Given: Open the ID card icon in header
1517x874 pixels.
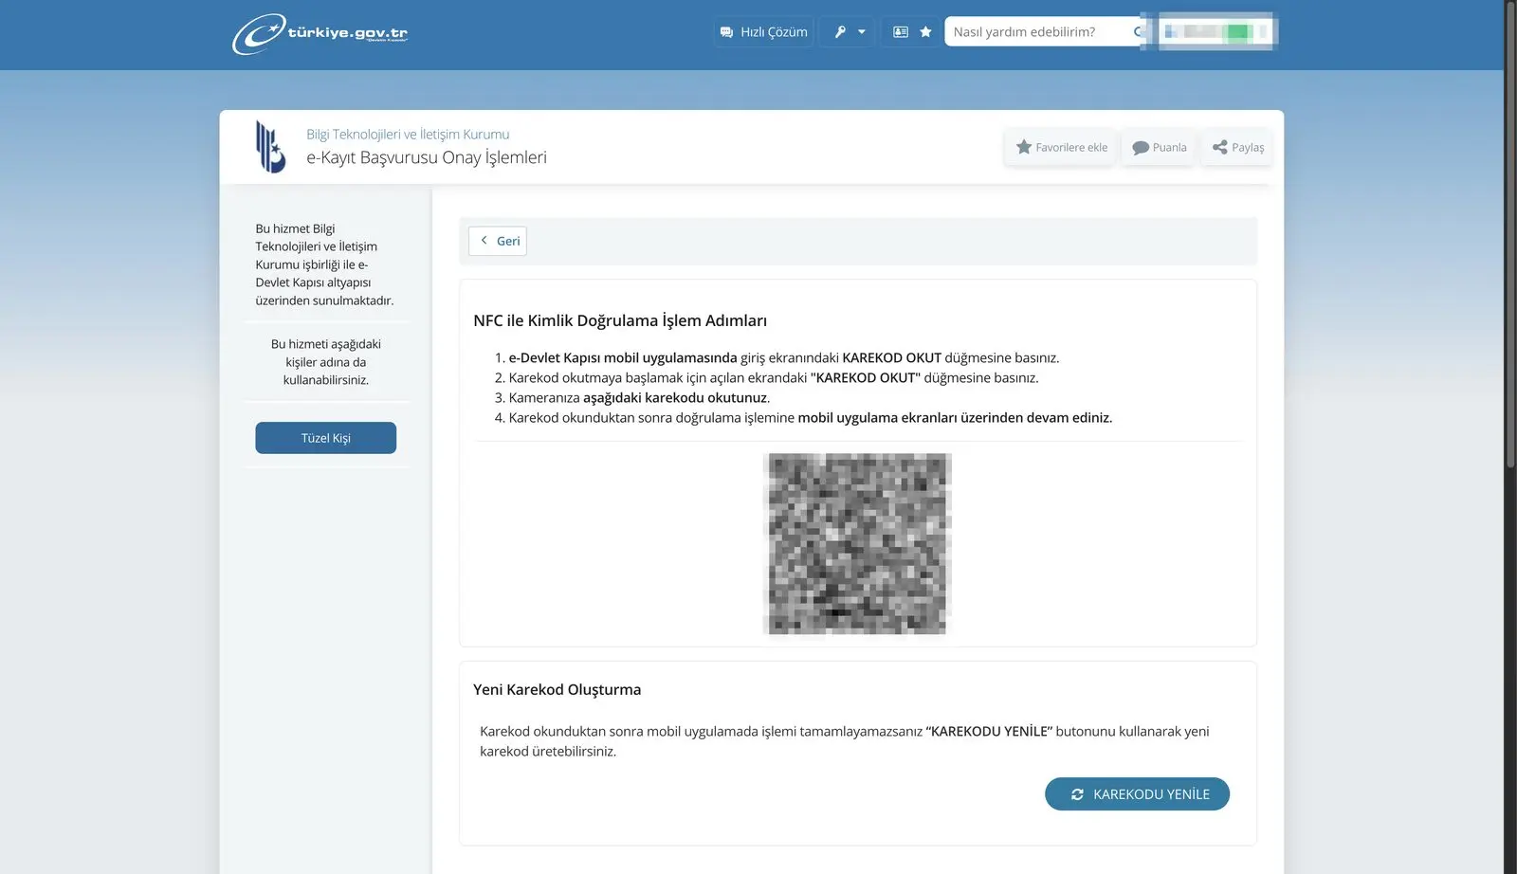Looking at the screenshot, I should 900,32.
